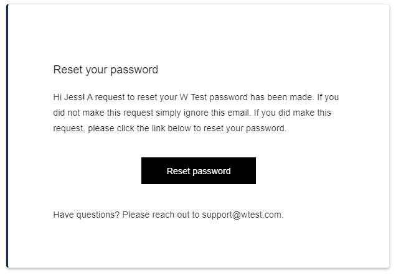Screen dimensions: 401x278
Task: Click the "Reset your password" heading
Action: pos(105,70)
